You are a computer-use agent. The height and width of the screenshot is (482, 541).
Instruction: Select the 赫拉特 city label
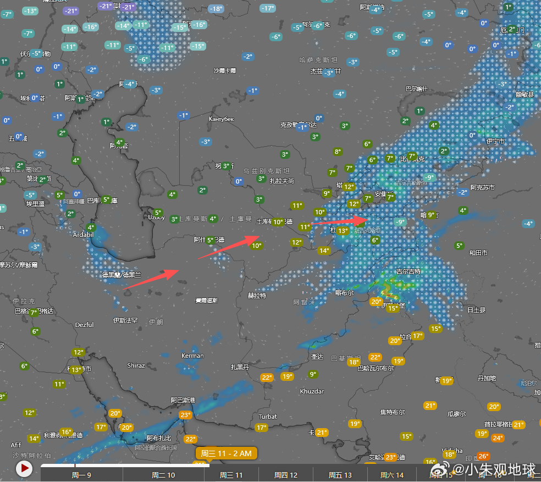point(257,296)
